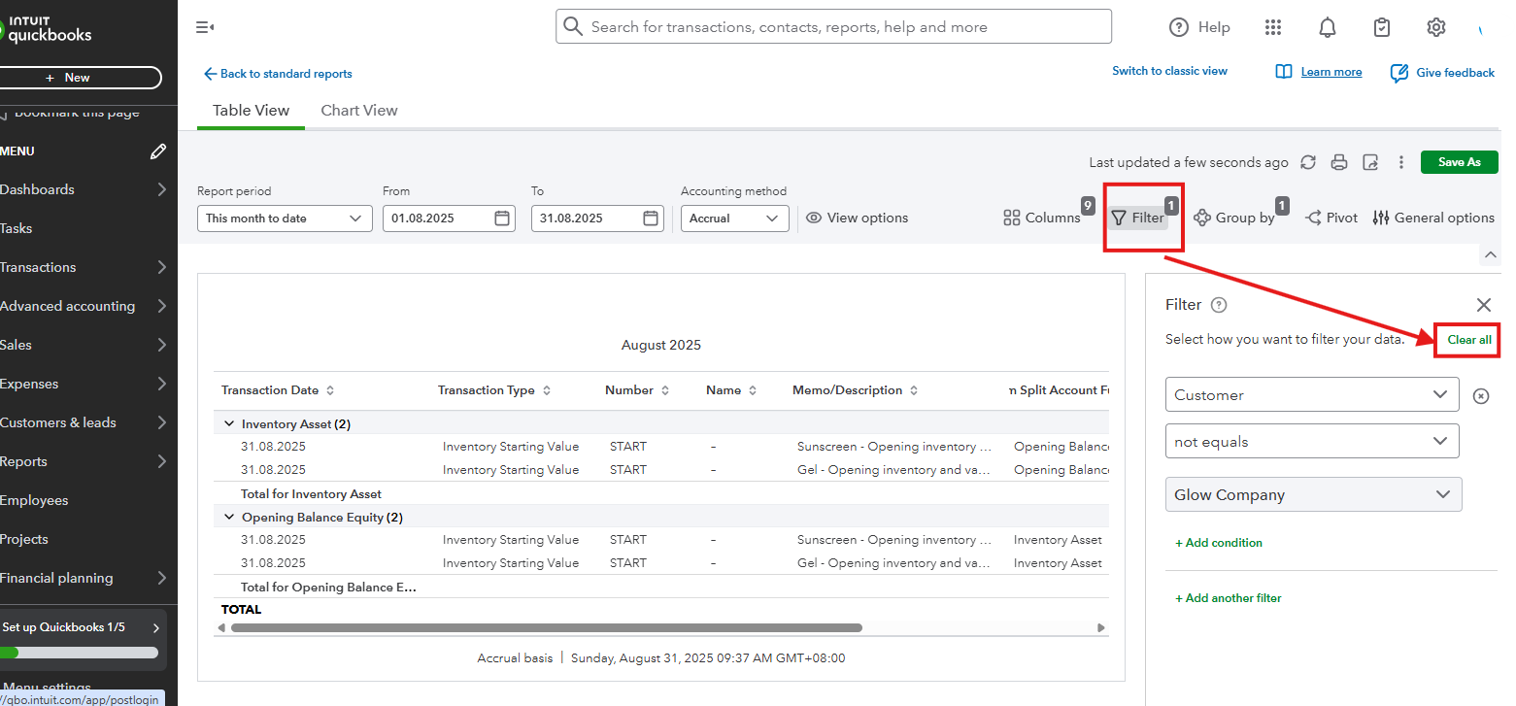Open Expenses in the sidebar
The width and height of the screenshot is (1516, 706).
[29, 384]
